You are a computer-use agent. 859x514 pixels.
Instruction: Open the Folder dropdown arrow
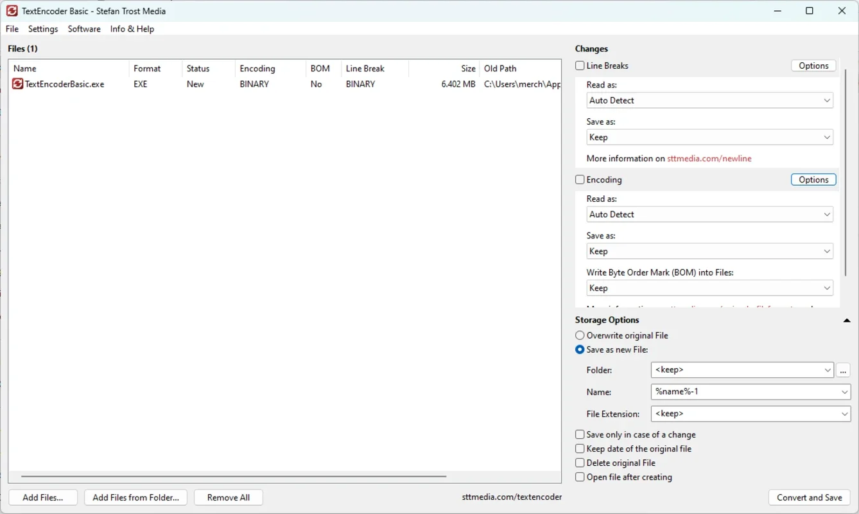coord(828,370)
